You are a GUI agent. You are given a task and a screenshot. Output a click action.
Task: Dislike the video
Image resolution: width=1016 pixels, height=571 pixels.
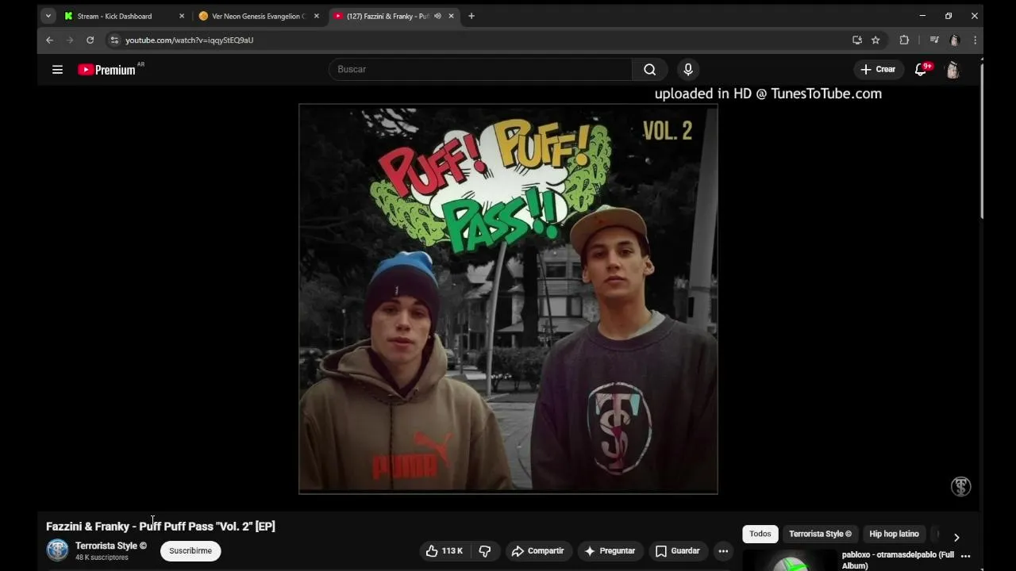(485, 550)
